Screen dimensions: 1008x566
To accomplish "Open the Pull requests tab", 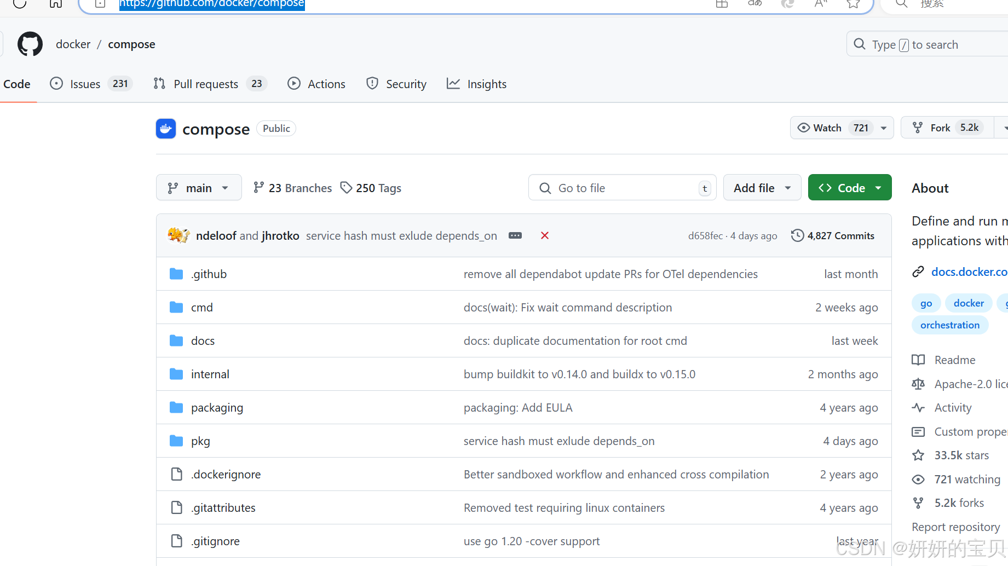I will [x=210, y=84].
